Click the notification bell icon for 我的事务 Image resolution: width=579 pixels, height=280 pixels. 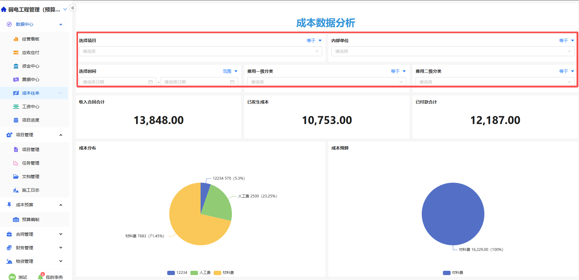coord(41,277)
